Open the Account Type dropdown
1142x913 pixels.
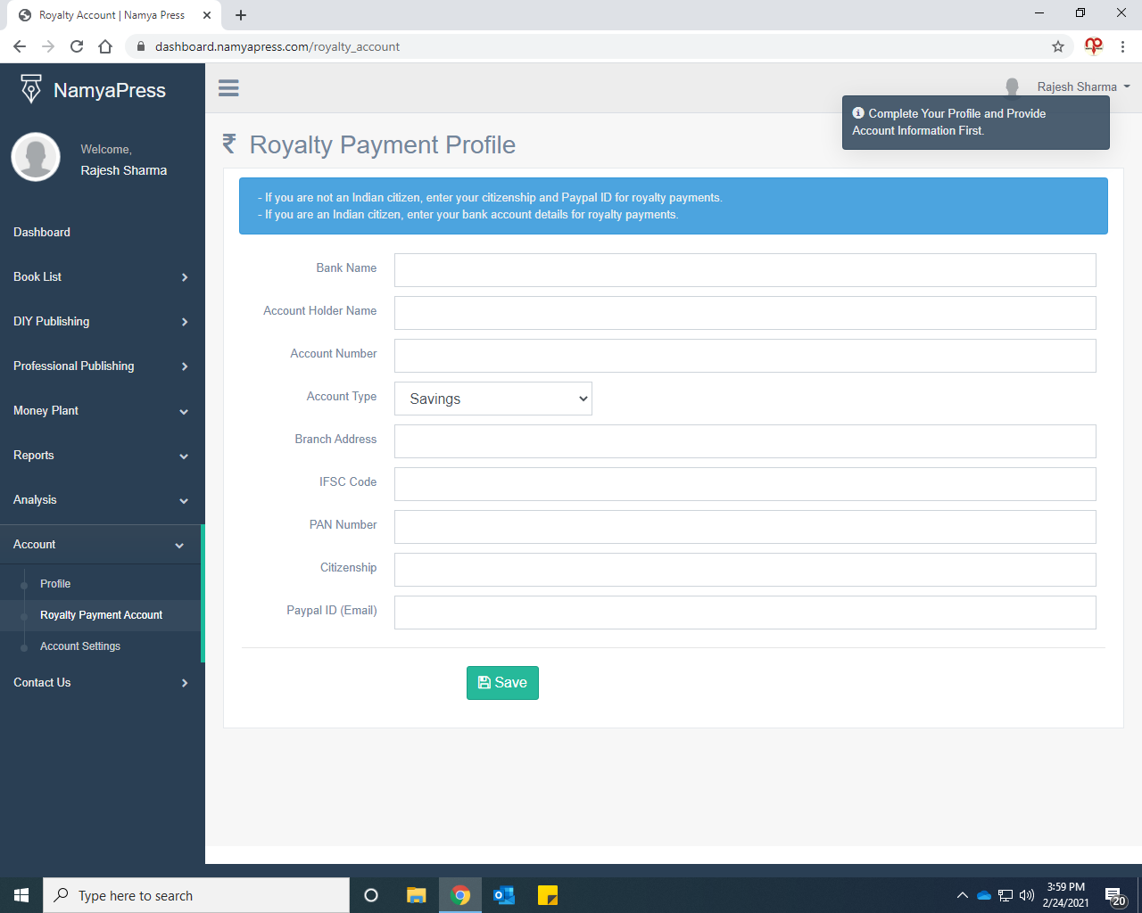(493, 399)
